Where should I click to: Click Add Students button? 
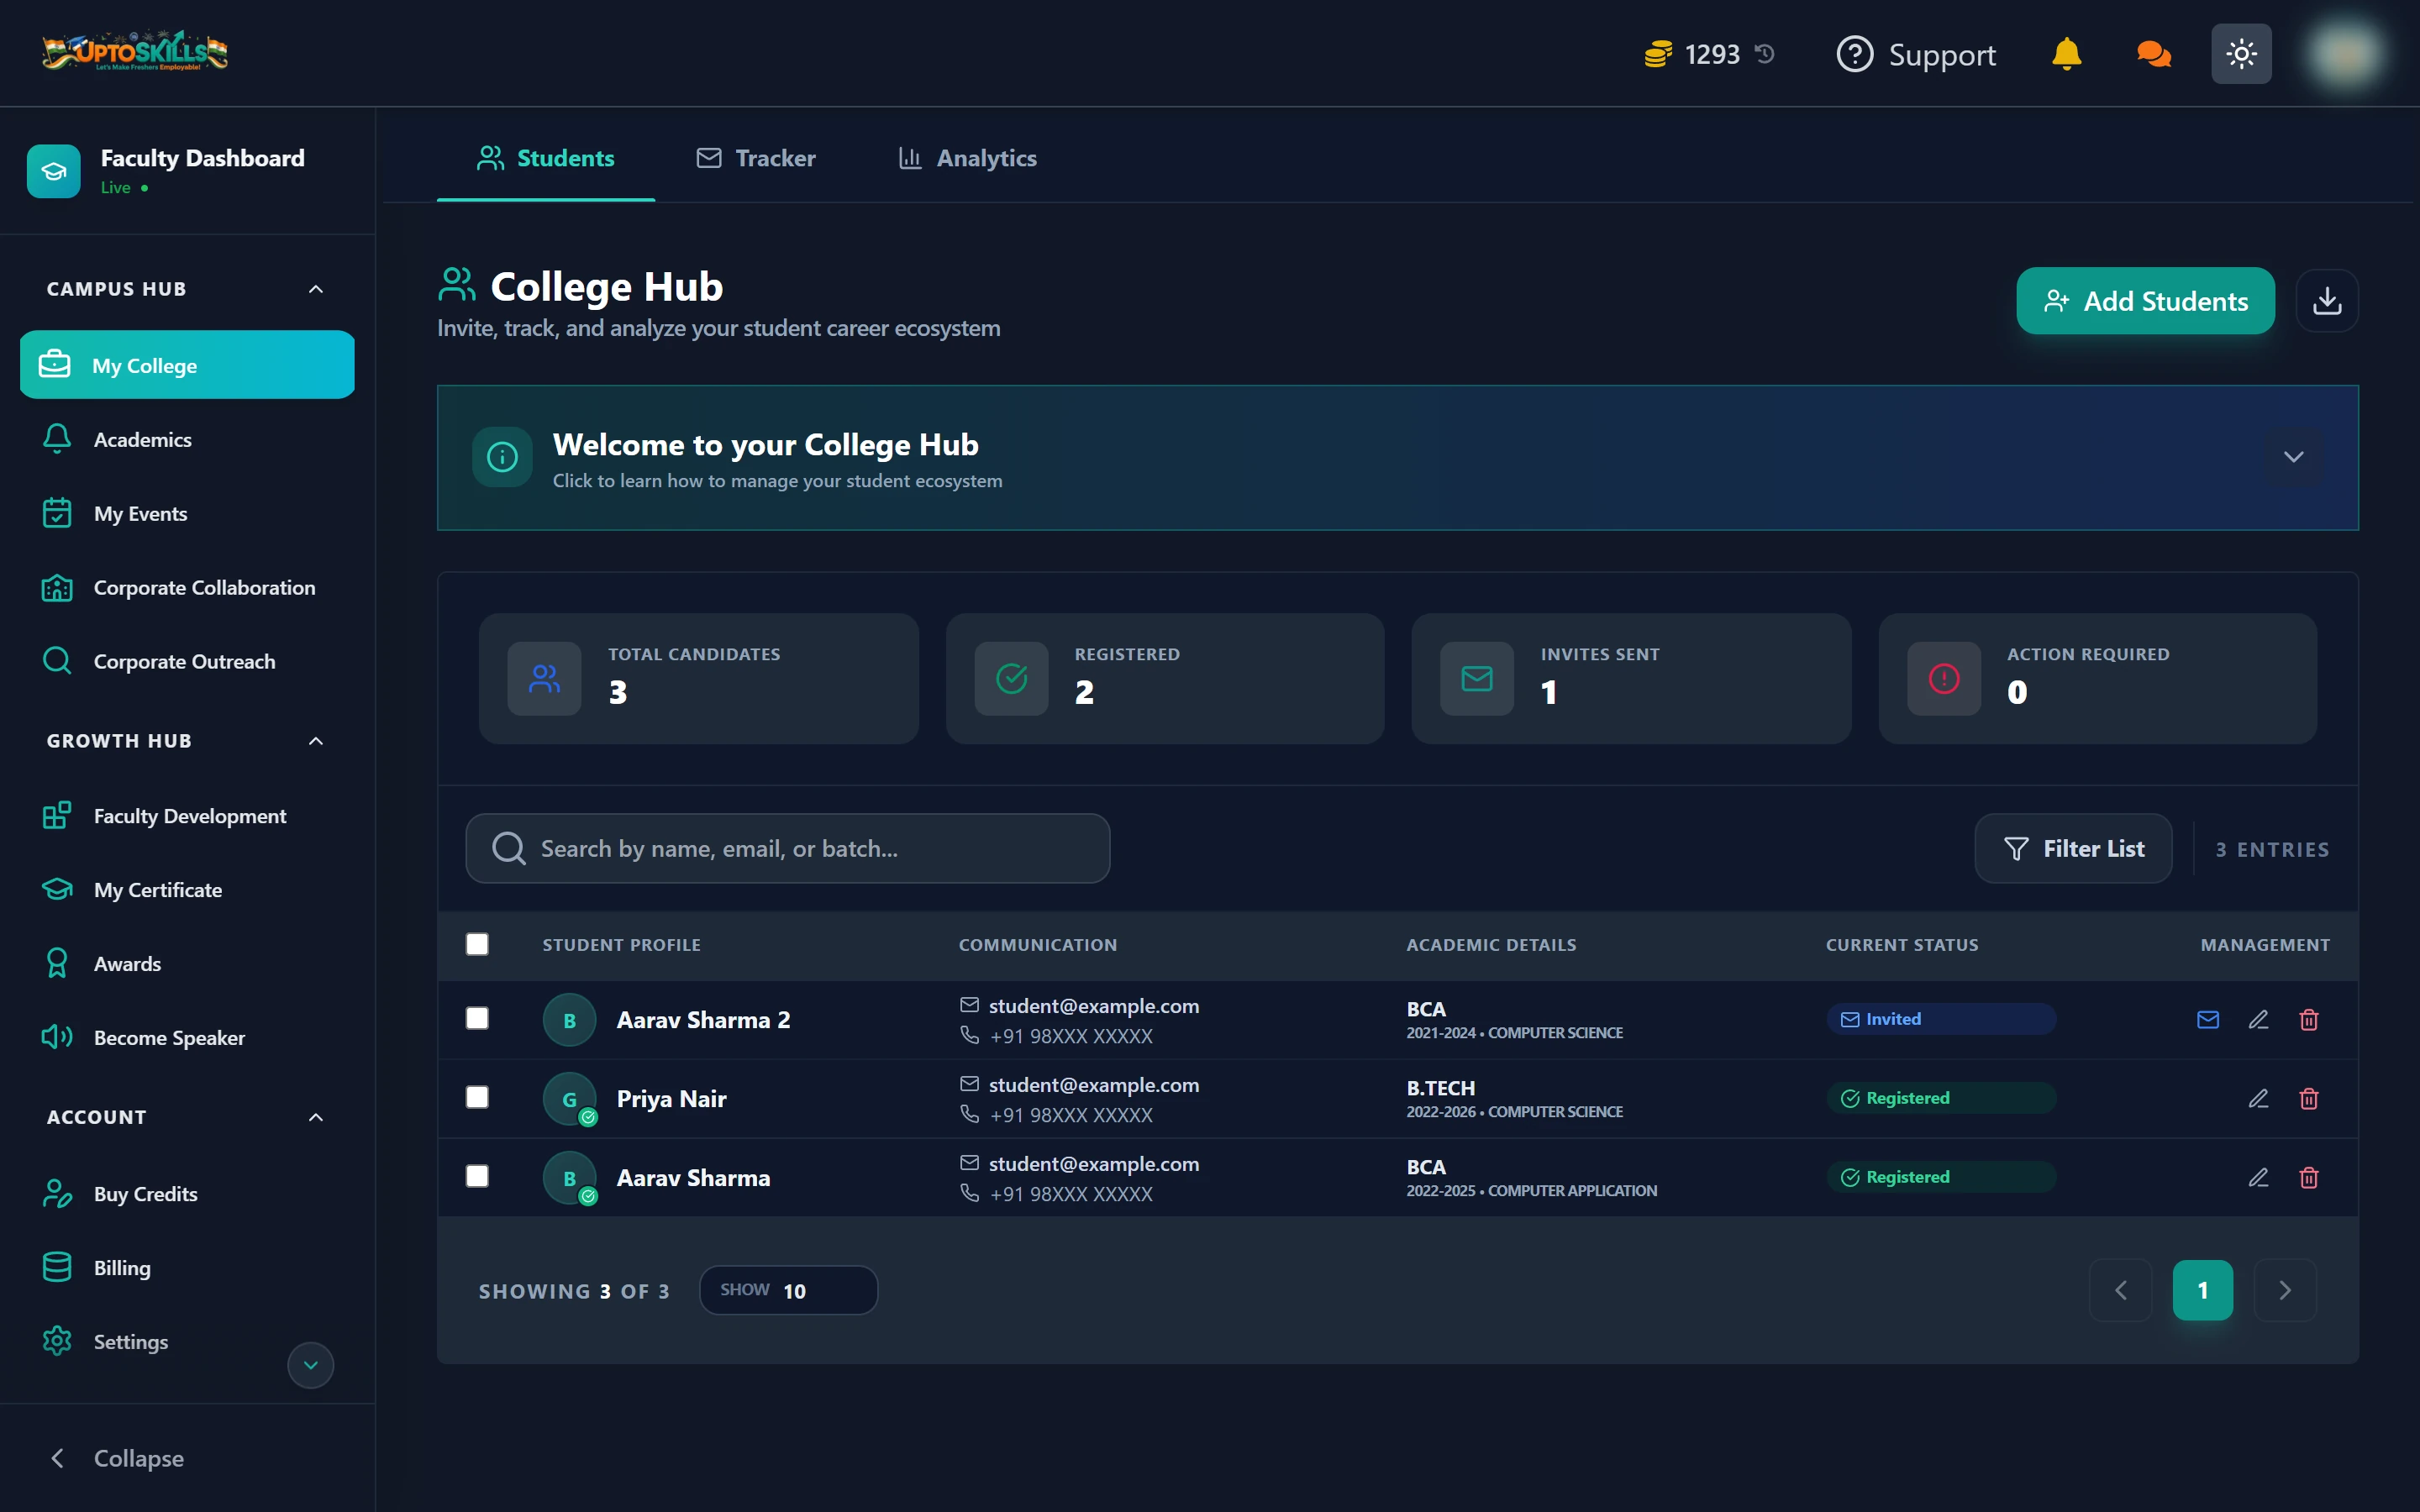(2145, 301)
